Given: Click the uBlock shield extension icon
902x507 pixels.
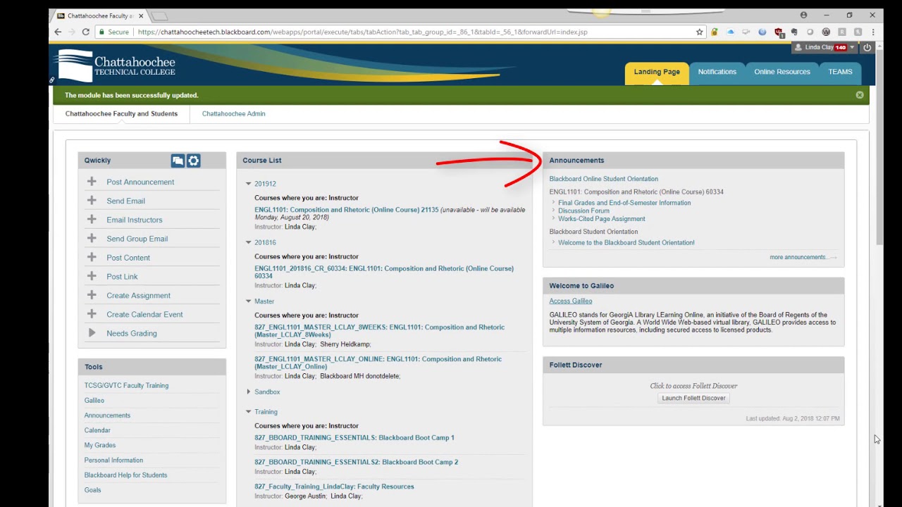Looking at the screenshot, I should pyautogui.click(x=779, y=32).
